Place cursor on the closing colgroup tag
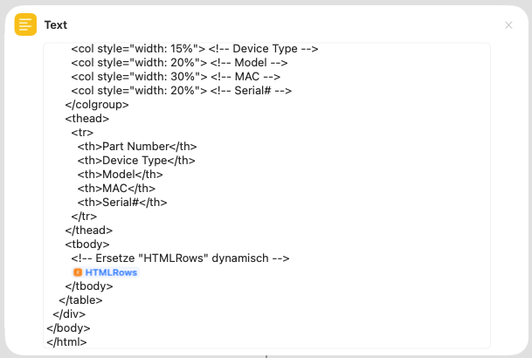Image resolution: width=532 pixels, height=358 pixels. click(96, 105)
